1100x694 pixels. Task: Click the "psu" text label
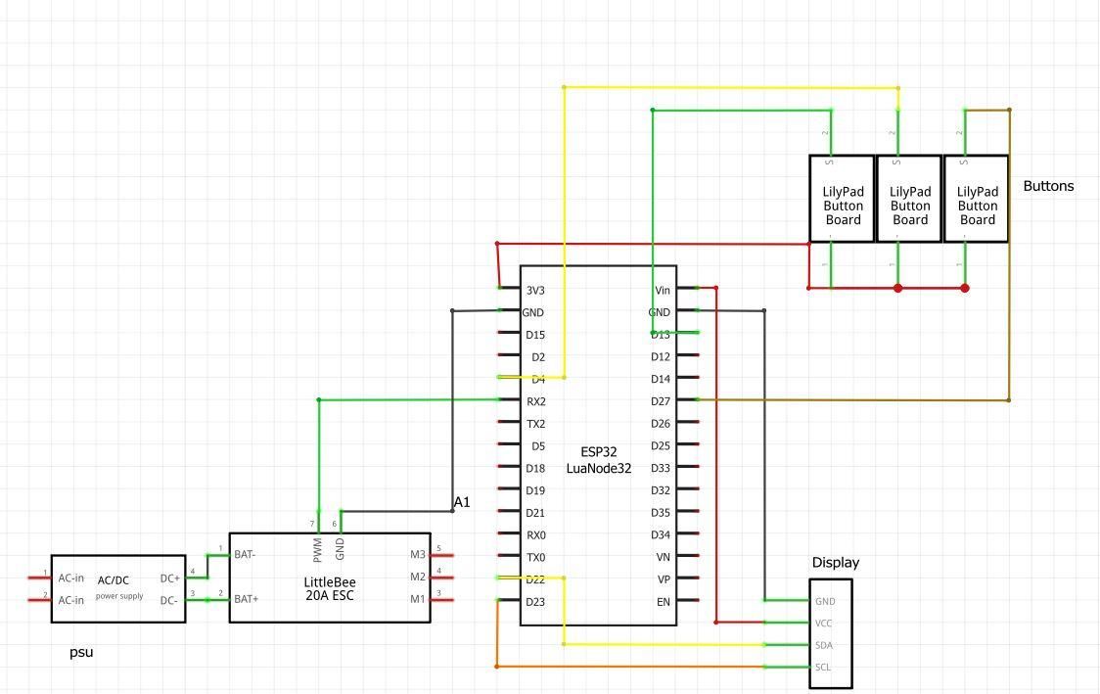81,652
